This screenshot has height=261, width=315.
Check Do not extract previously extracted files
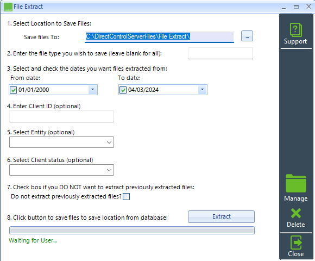click(x=127, y=196)
